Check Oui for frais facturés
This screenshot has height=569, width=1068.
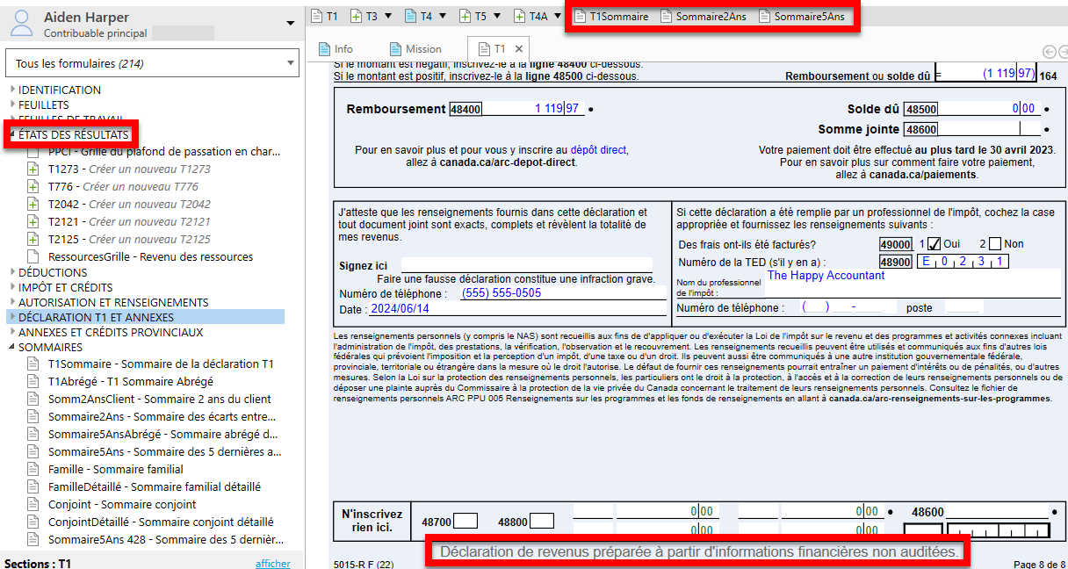point(934,243)
